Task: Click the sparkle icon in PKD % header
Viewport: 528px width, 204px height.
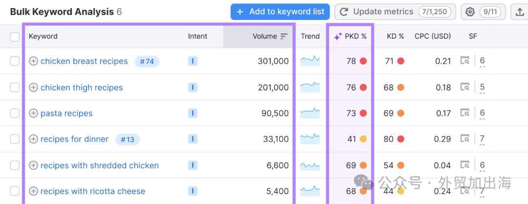Action: tap(338, 36)
